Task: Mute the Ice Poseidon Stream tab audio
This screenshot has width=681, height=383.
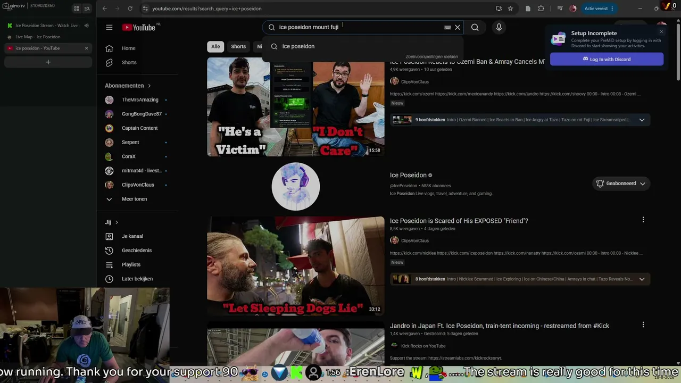Action: [86, 26]
